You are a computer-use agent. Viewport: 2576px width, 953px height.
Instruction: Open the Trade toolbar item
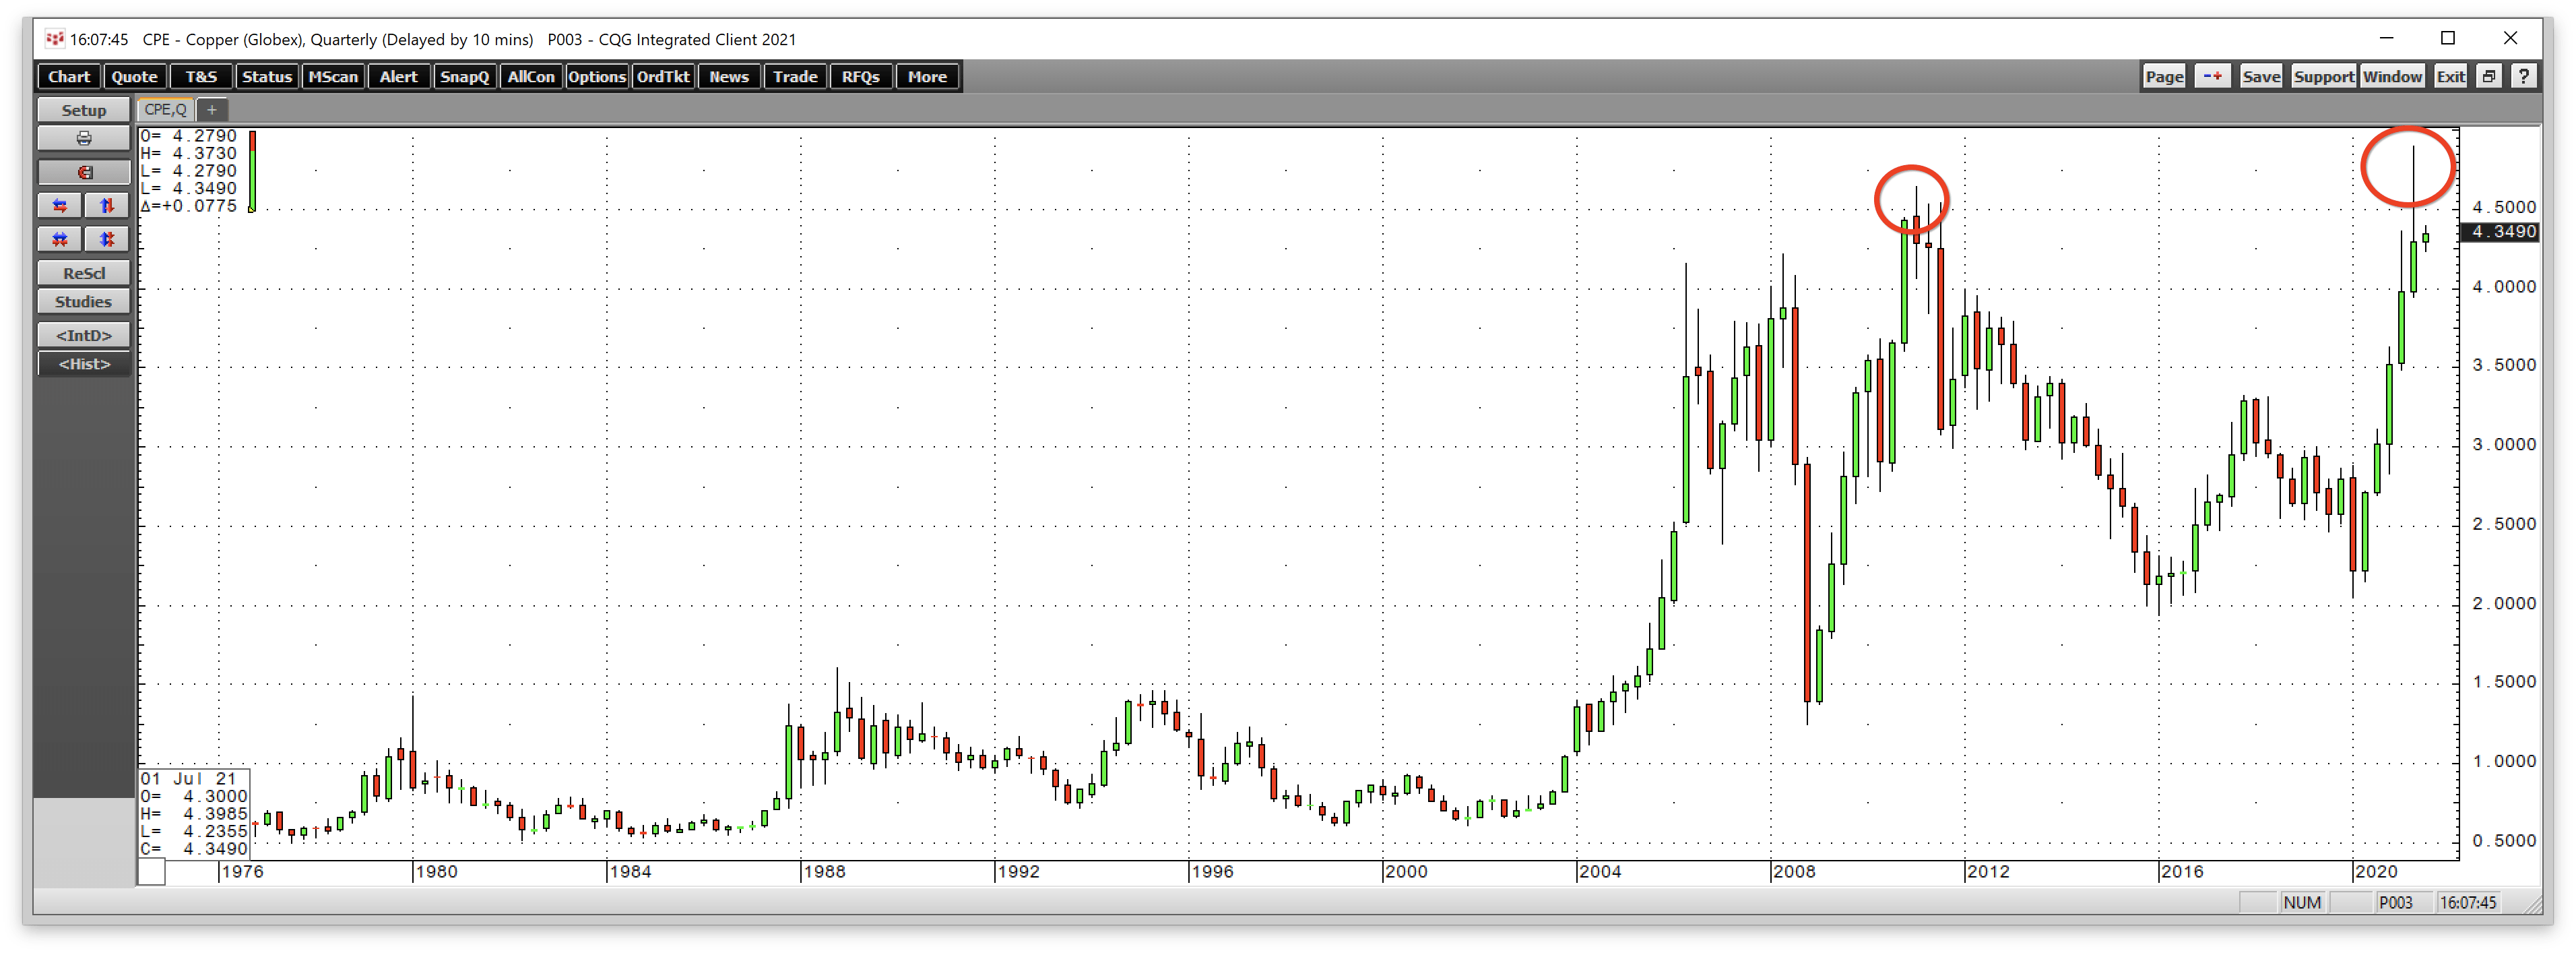tap(795, 76)
